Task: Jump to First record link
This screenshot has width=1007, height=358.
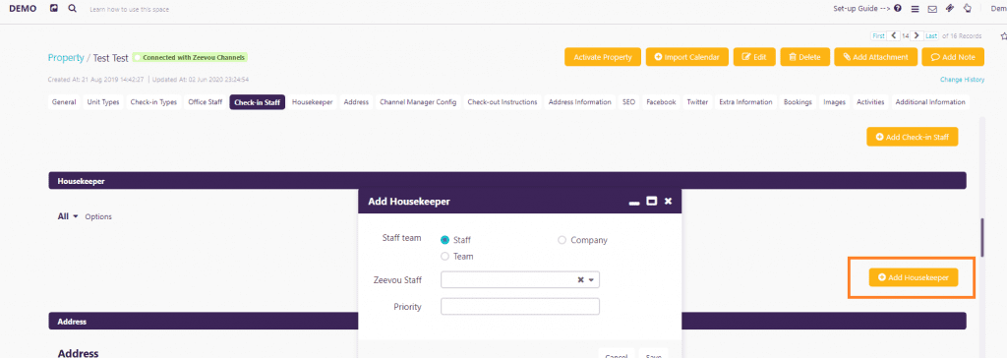Action: tap(877, 36)
